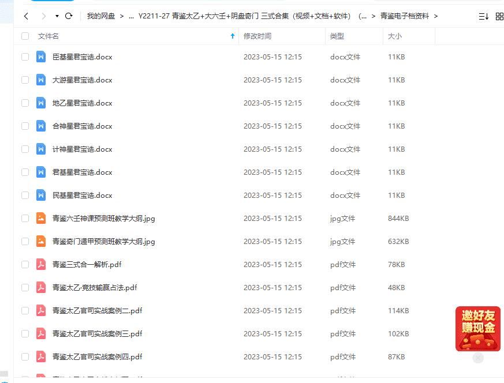The height and width of the screenshot is (383, 504).
Task: Switch to grid view layout
Action: (x=499, y=16)
